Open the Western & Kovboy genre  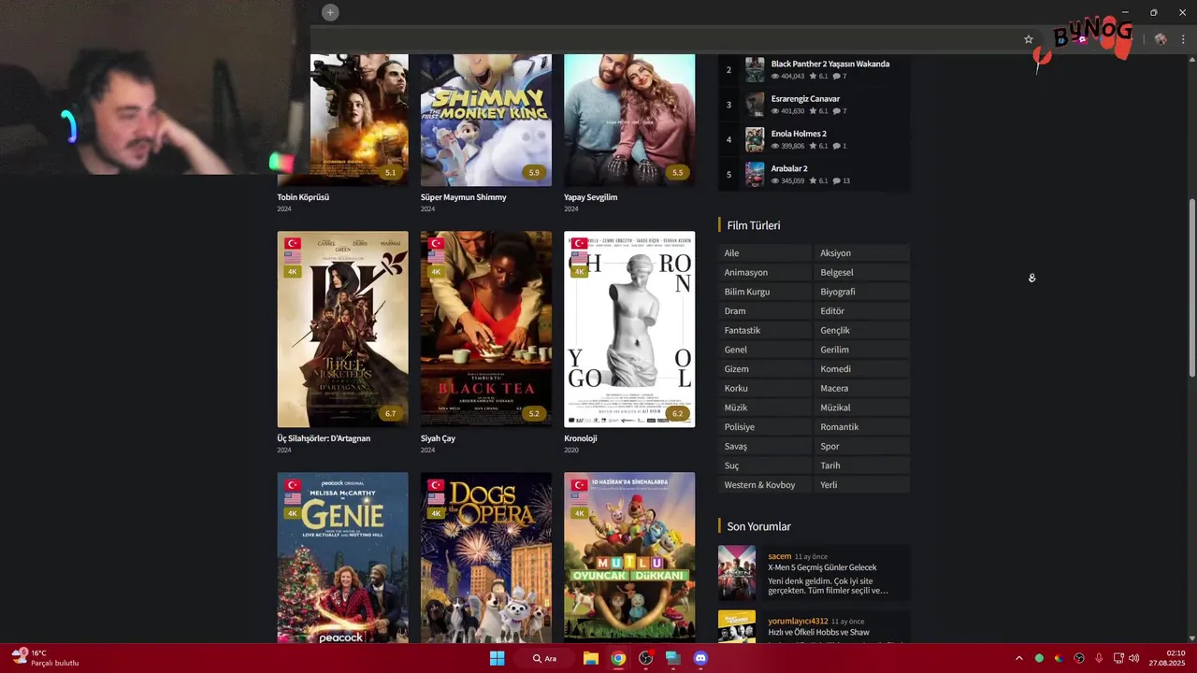click(x=765, y=485)
